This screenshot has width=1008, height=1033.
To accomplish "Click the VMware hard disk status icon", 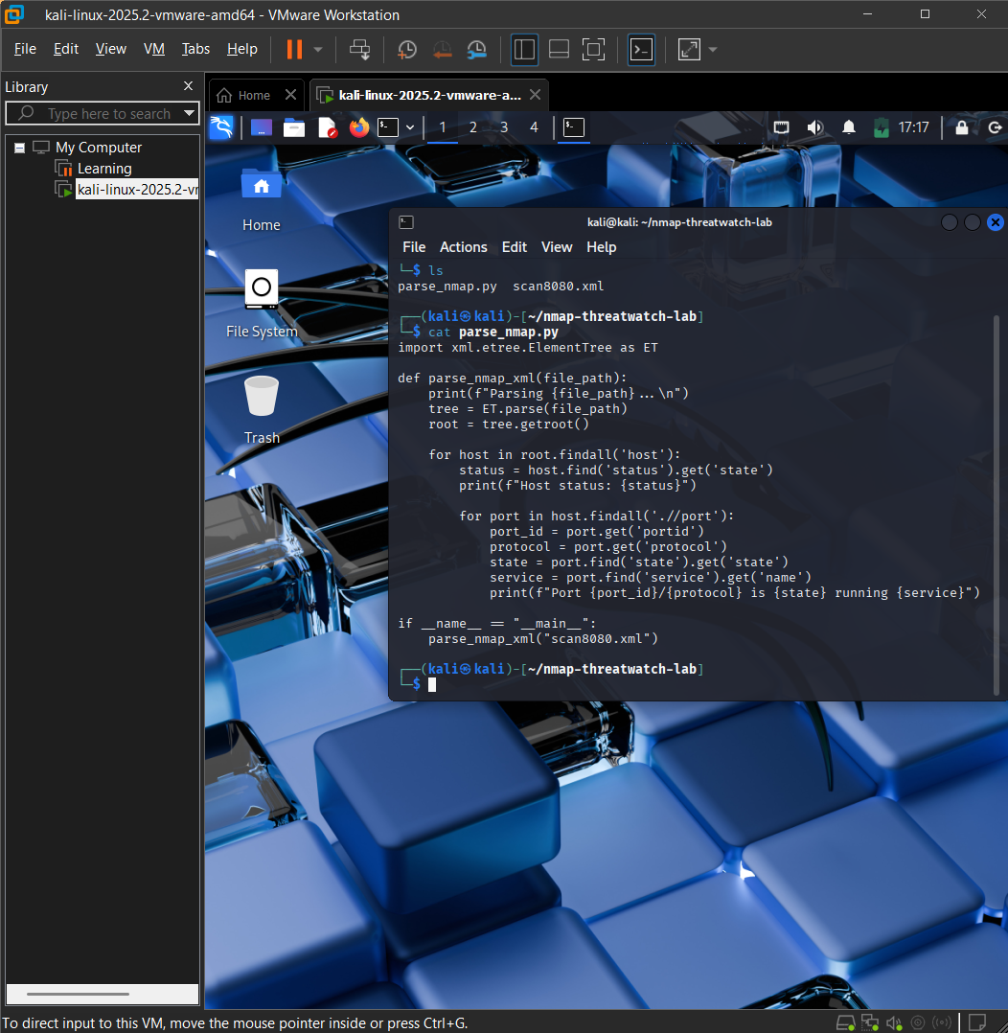I will (x=846, y=1022).
